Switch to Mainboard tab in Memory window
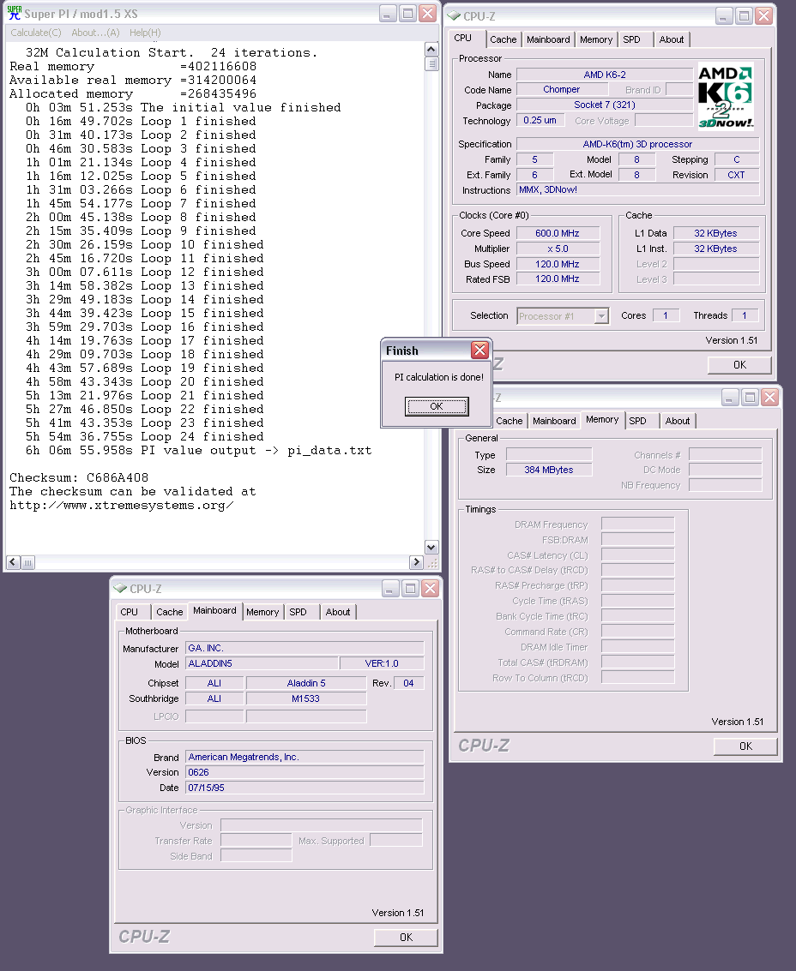Image resolution: width=796 pixels, height=971 pixels. (554, 421)
